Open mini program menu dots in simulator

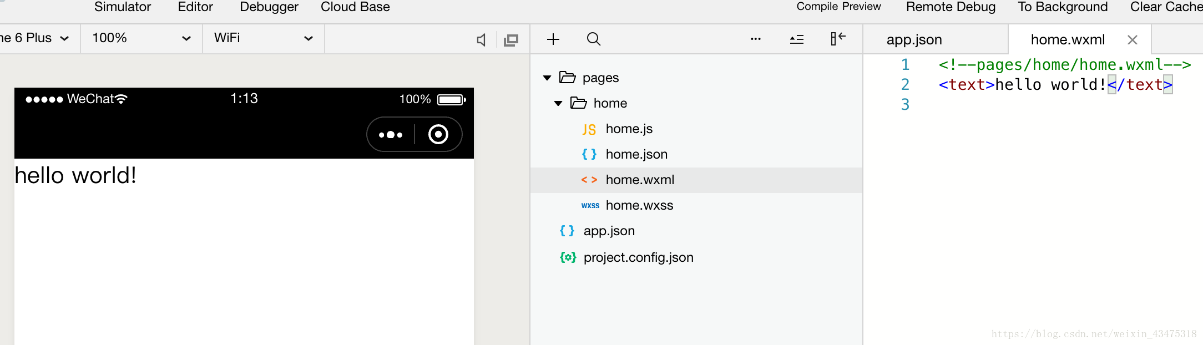pos(391,135)
